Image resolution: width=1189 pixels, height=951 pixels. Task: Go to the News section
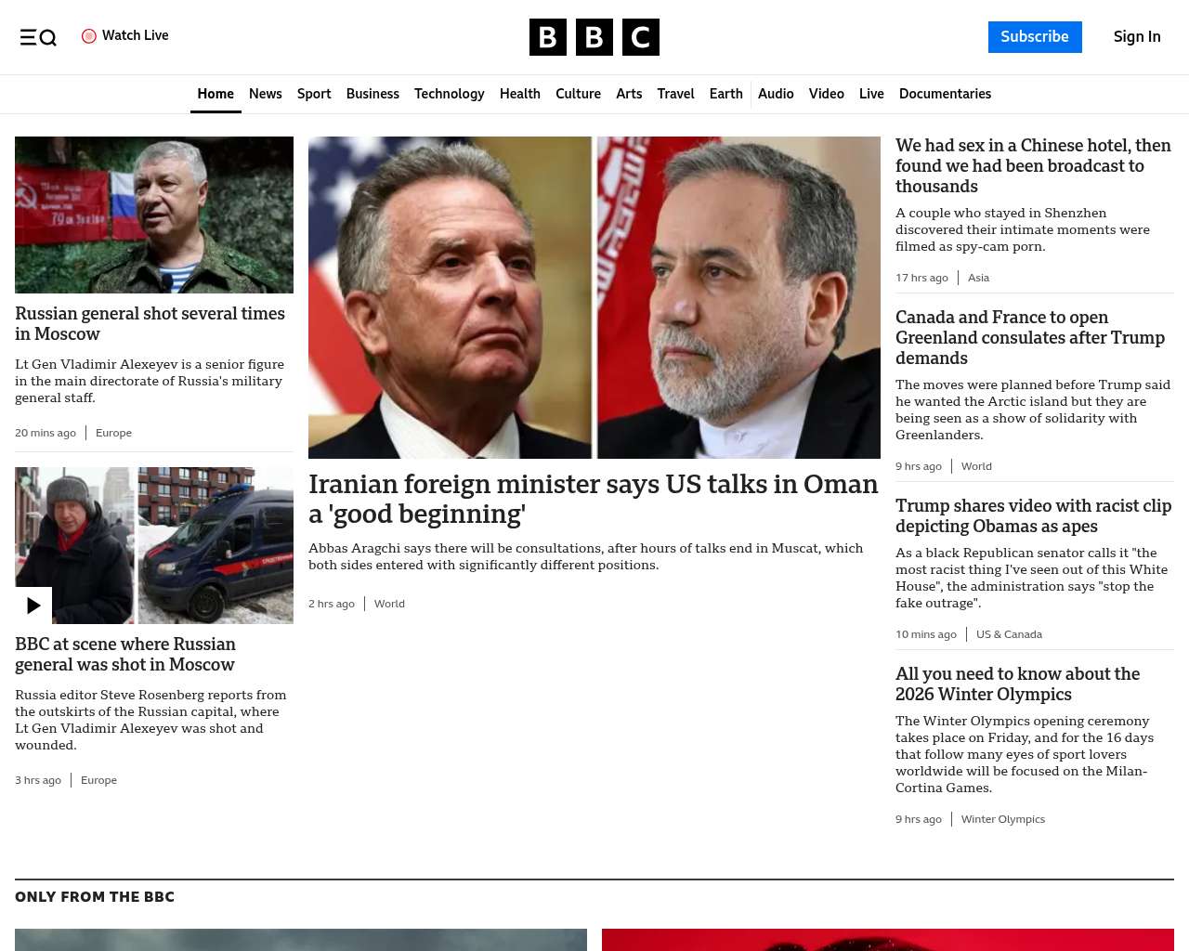[x=266, y=94]
